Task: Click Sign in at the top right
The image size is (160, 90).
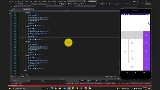Action: (135, 1)
